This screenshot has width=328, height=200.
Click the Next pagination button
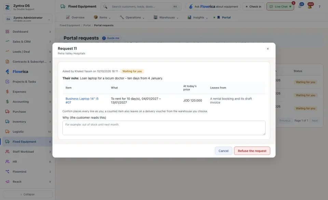(x=315, y=121)
